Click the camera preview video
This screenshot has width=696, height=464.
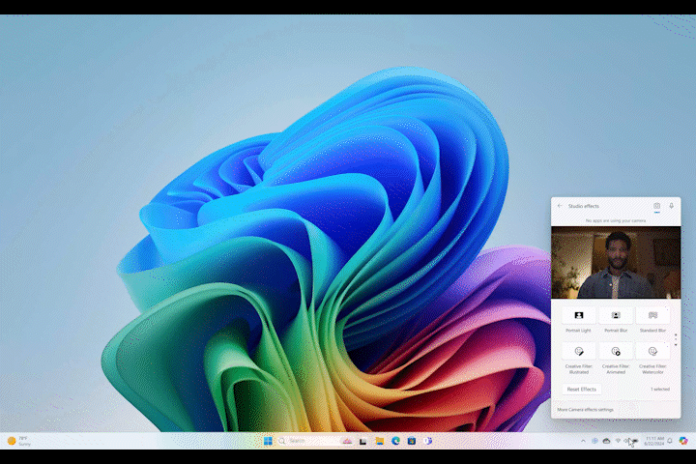616,263
